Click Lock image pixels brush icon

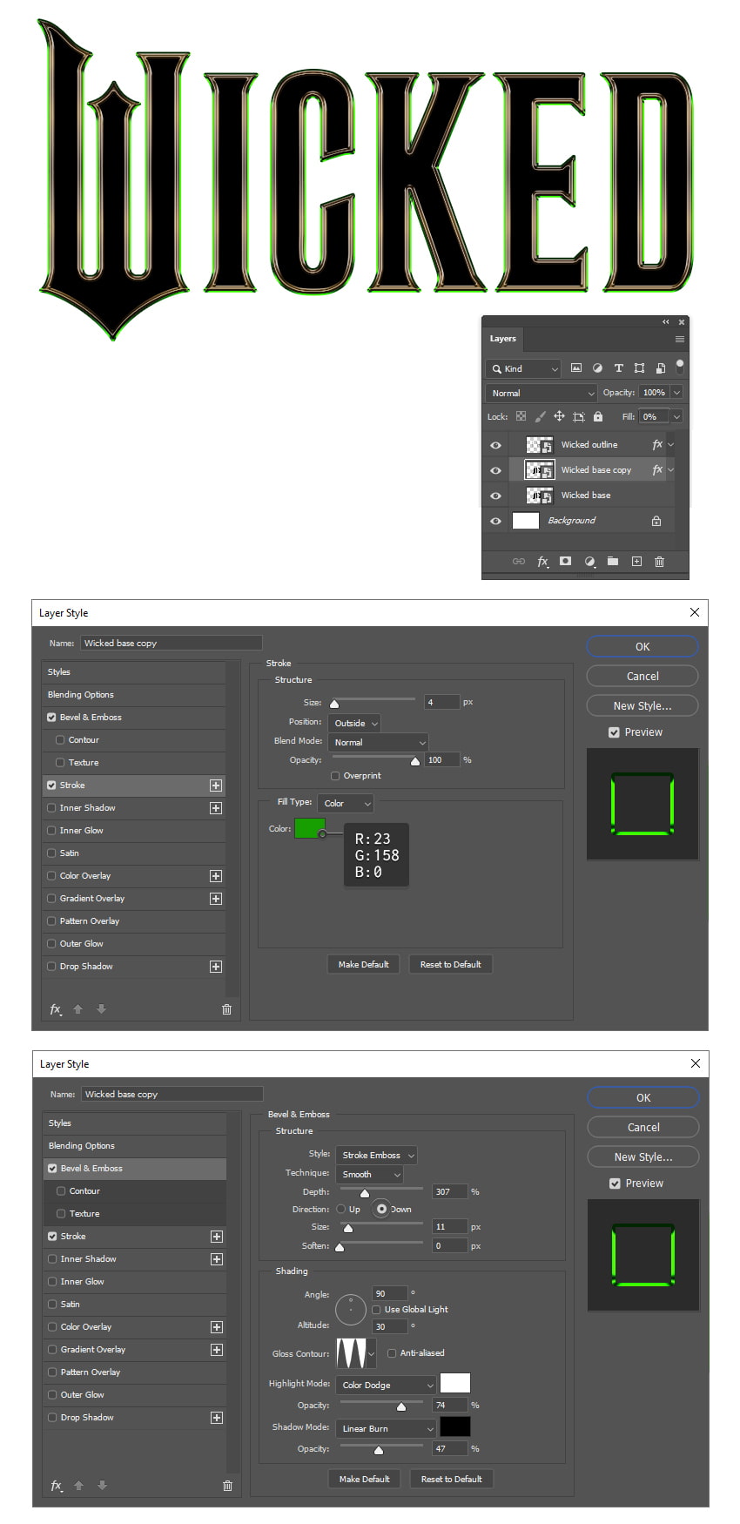tap(540, 416)
